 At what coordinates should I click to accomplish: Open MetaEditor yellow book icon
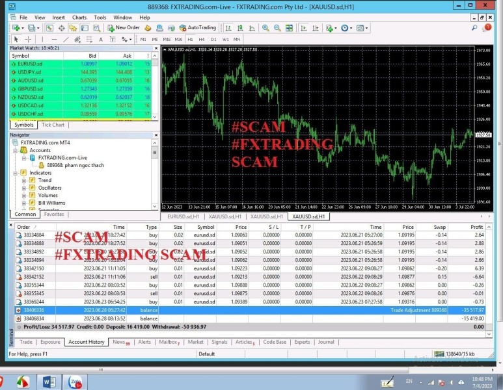[148, 28]
